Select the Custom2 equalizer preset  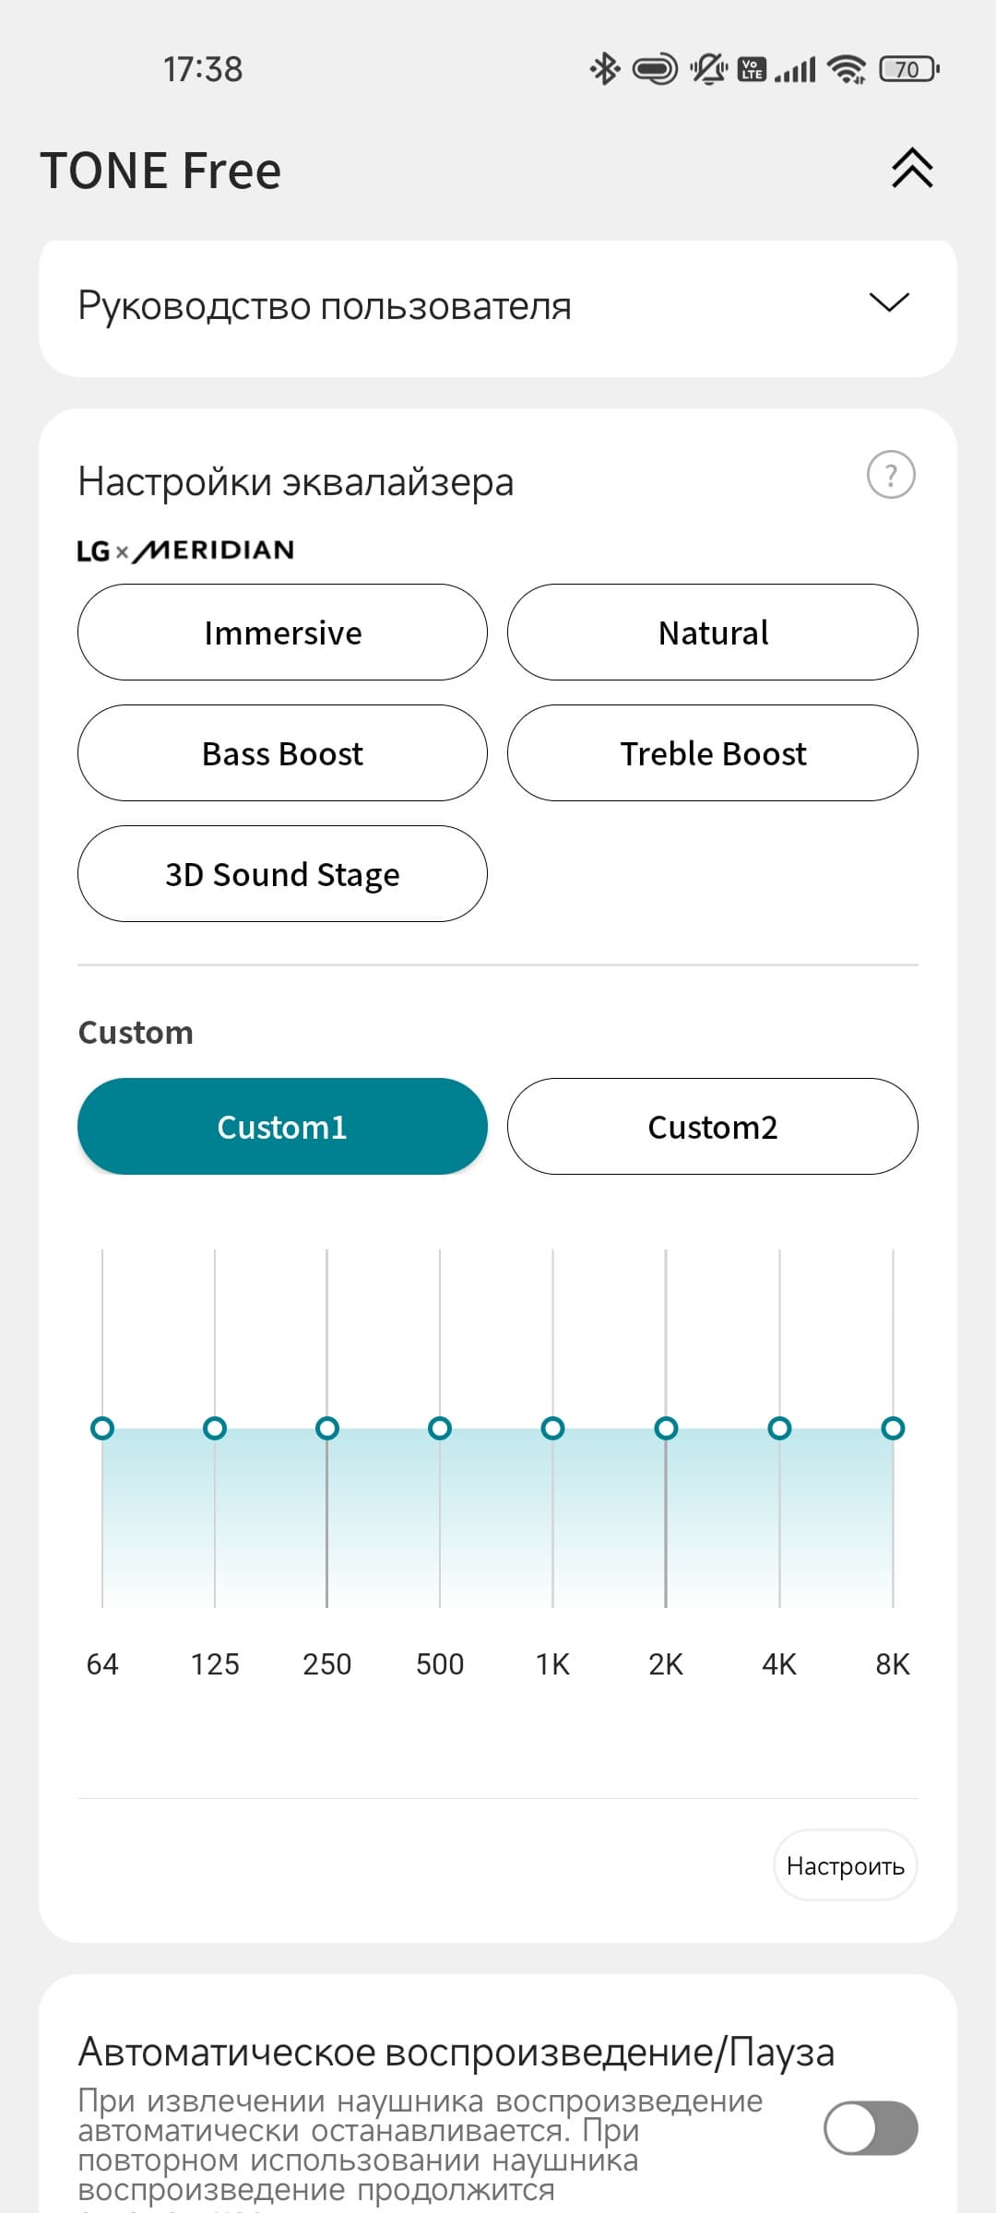tap(712, 1127)
